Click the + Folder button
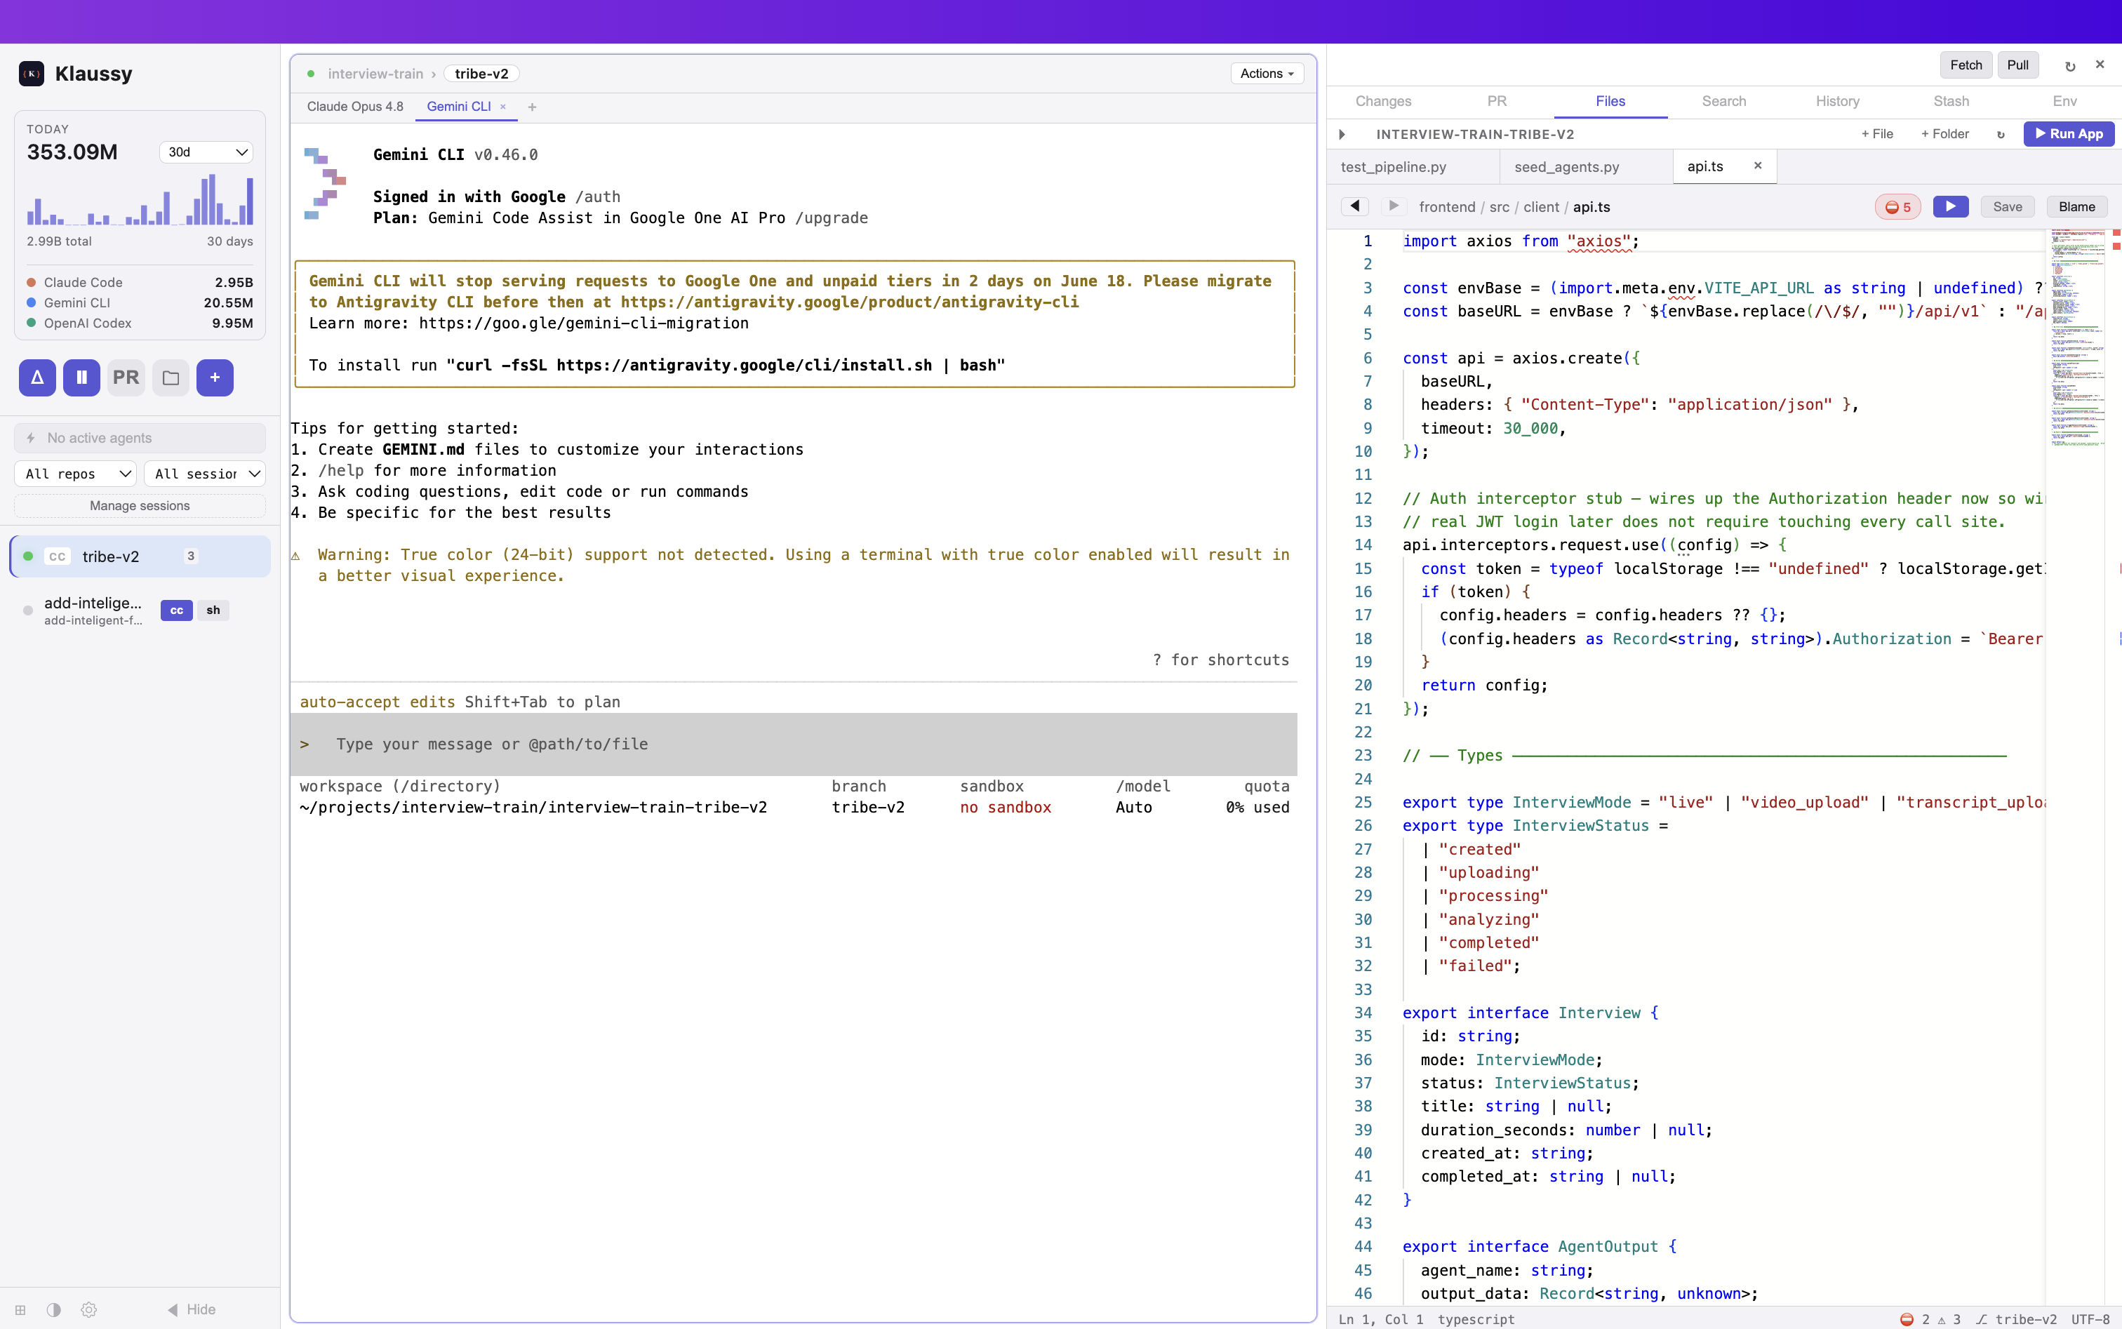This screenshot has width=2122, height=1329. pos(1944,135)
